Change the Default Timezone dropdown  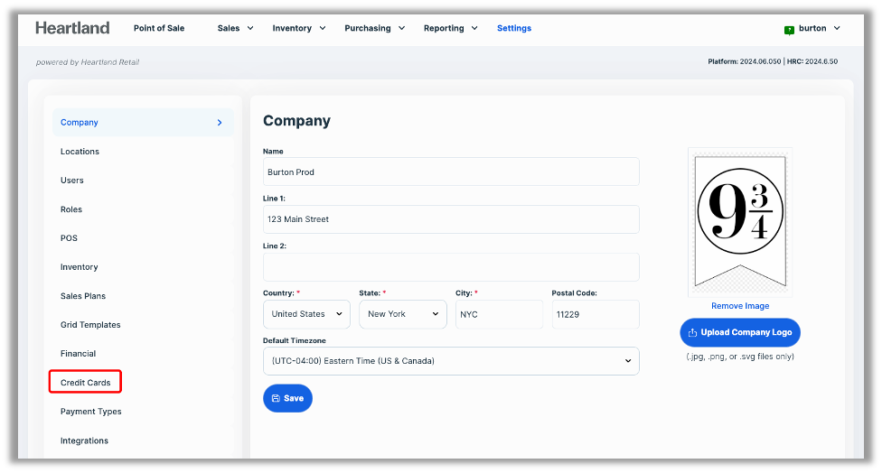[451, 361]
